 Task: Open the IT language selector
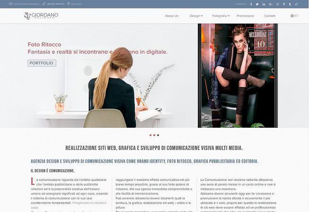pos(294,16)
